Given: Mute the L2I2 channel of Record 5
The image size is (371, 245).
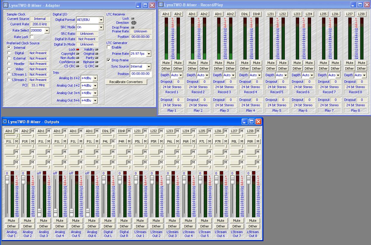Looking at the screenshot, I should [283, 63].
